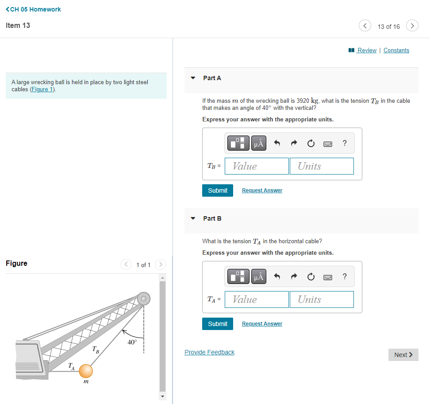Go to next item with the Next button
430x404 pixels.
click(403, 354)
